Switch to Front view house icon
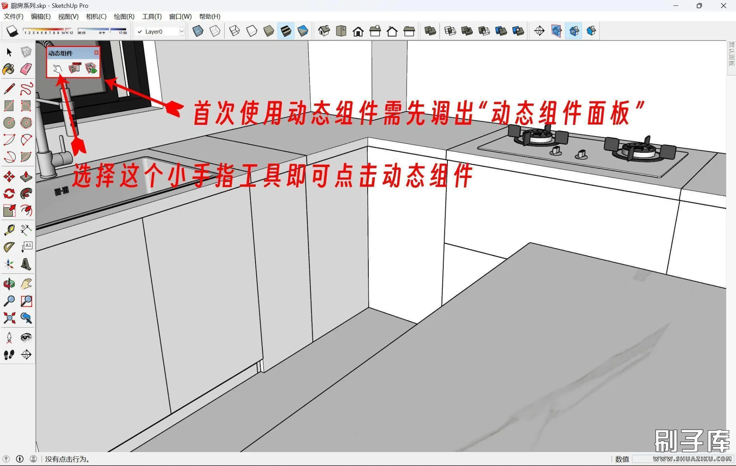The image size is (736, 466). (358, 32)
